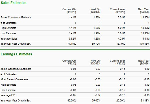Select Sales consensus 13.80M for Next Year
This screenshot has width=150, height=104.
[145, 18]
